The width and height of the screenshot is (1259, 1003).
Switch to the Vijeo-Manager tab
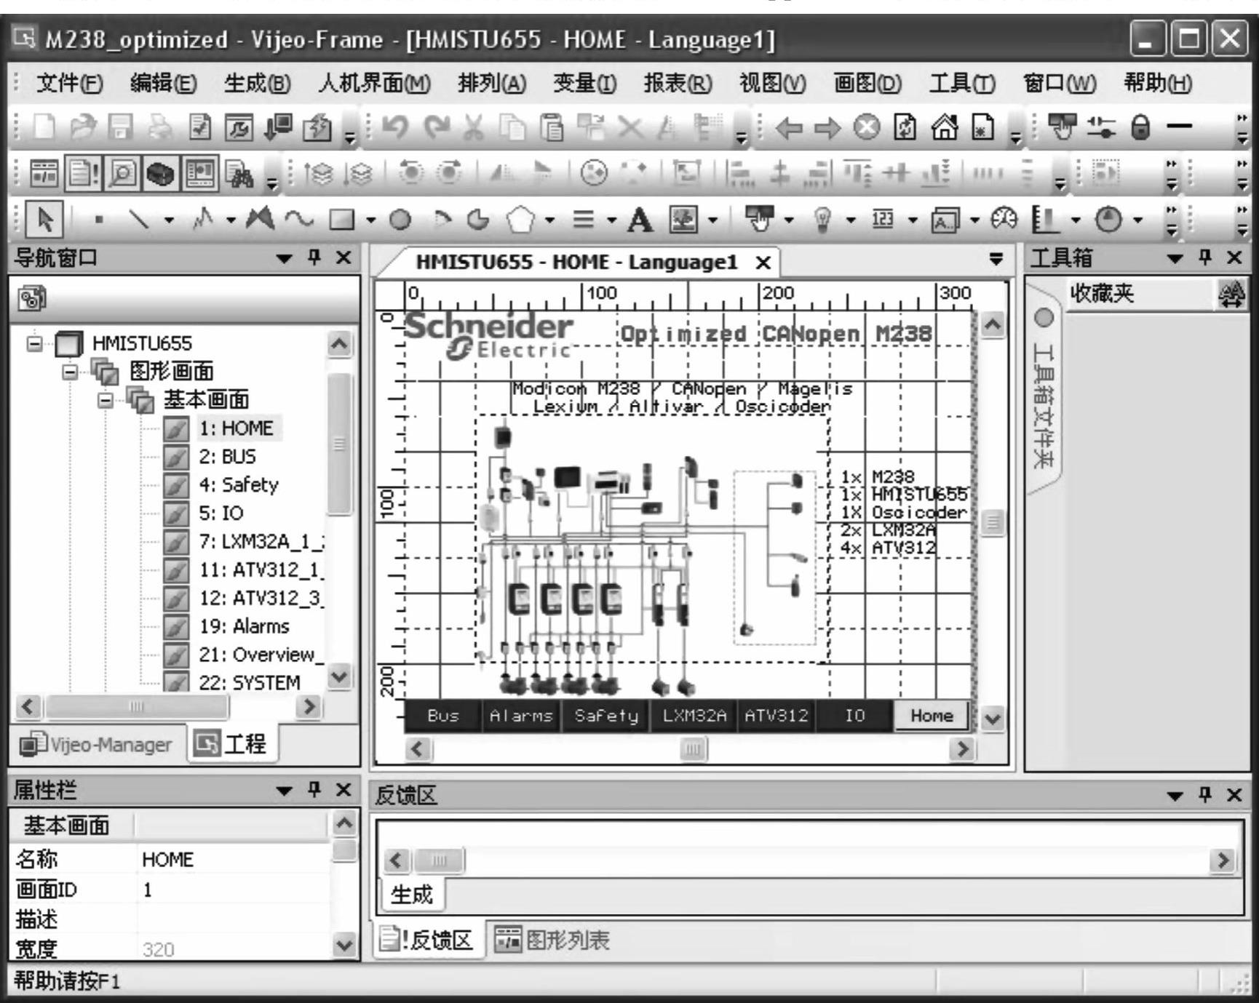pyautogui.click(x=96, y=744)
